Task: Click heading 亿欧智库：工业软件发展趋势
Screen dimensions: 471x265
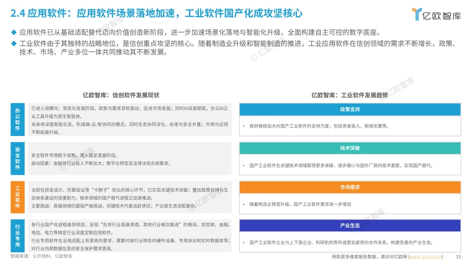Action: tap(350, 95)
